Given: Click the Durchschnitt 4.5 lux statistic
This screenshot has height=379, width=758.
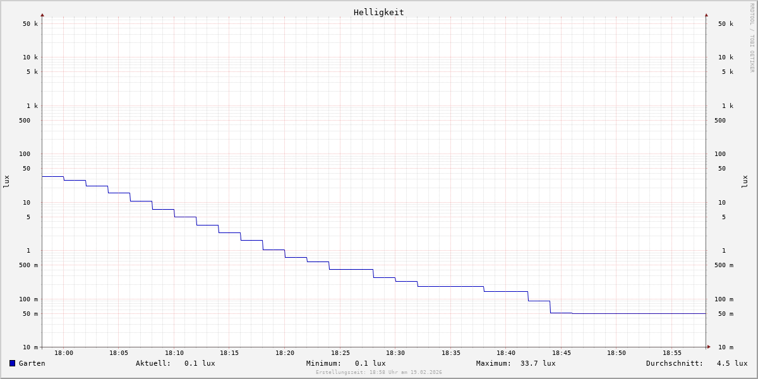Looking at the screenshot, I should point(696,363).
